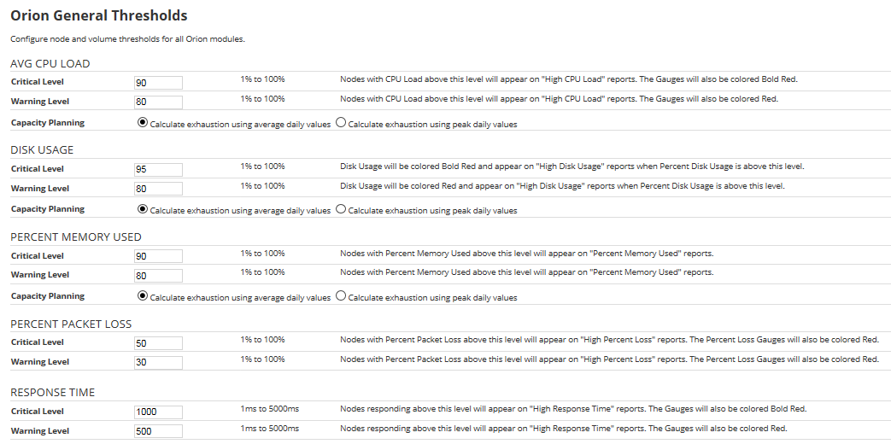Click the '1ms to 5000ms' range for Response Time Warning
This screenshot has width=891, height=444.
[269, 428]
